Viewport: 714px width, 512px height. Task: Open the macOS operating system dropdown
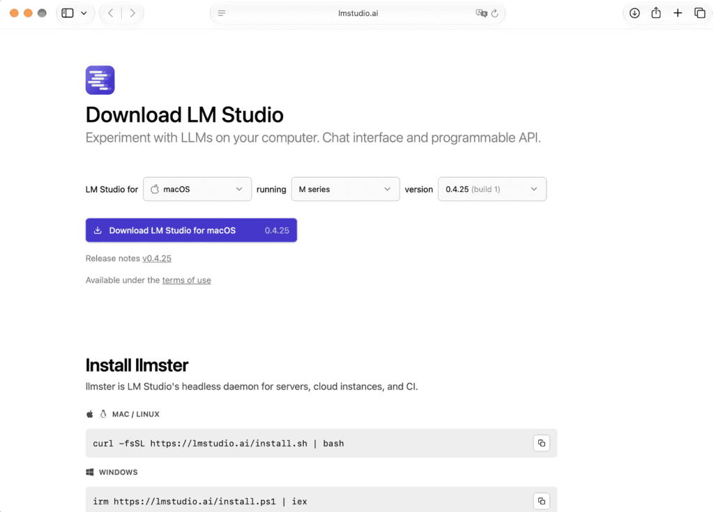(197, 189)
